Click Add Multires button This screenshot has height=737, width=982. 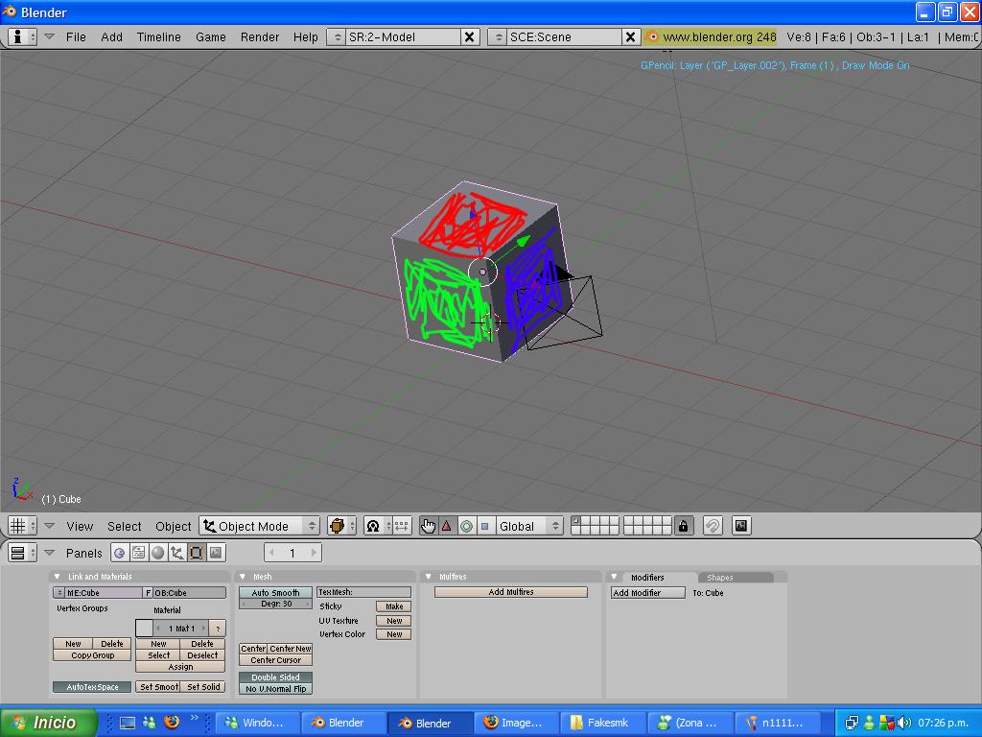click(x=510, y=592)
